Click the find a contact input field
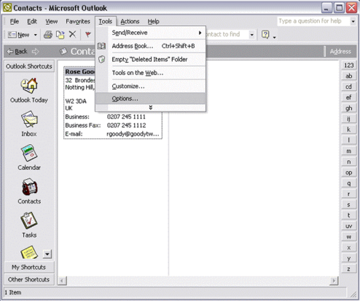This screenshot has width=360, height=301. tap(227, 35)
